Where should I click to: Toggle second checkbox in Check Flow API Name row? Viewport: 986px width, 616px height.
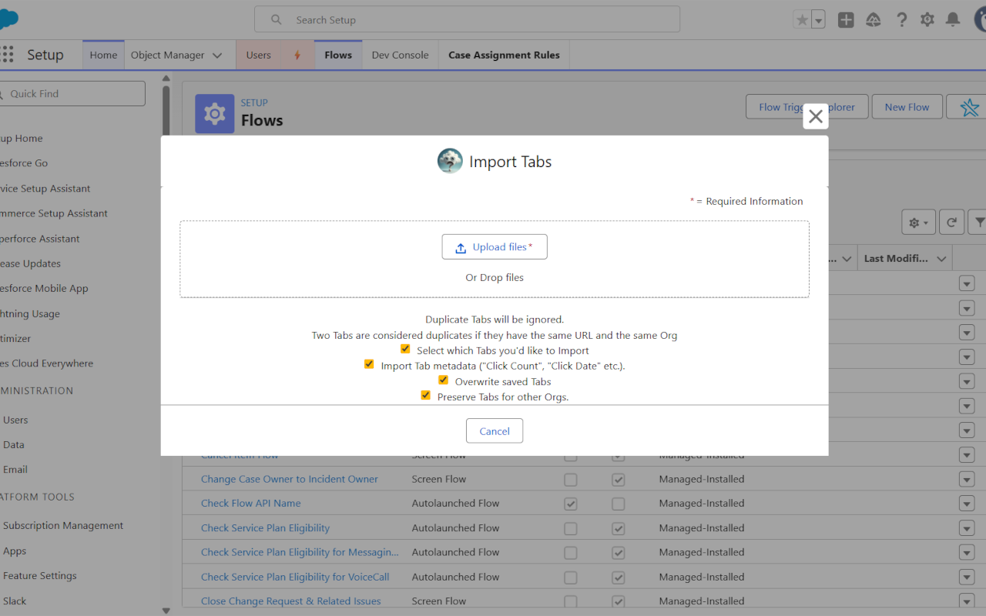(x=618, y=504)
